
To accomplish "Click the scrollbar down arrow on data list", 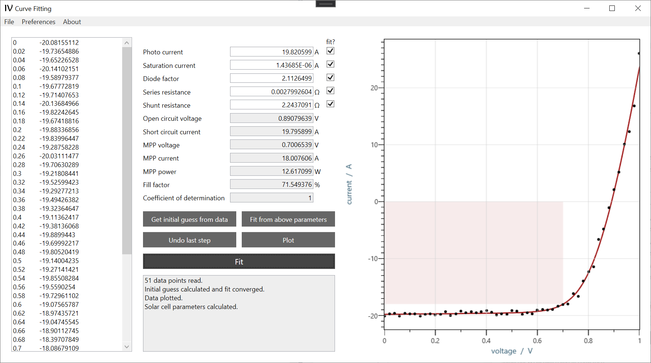I will coord(127,347).
